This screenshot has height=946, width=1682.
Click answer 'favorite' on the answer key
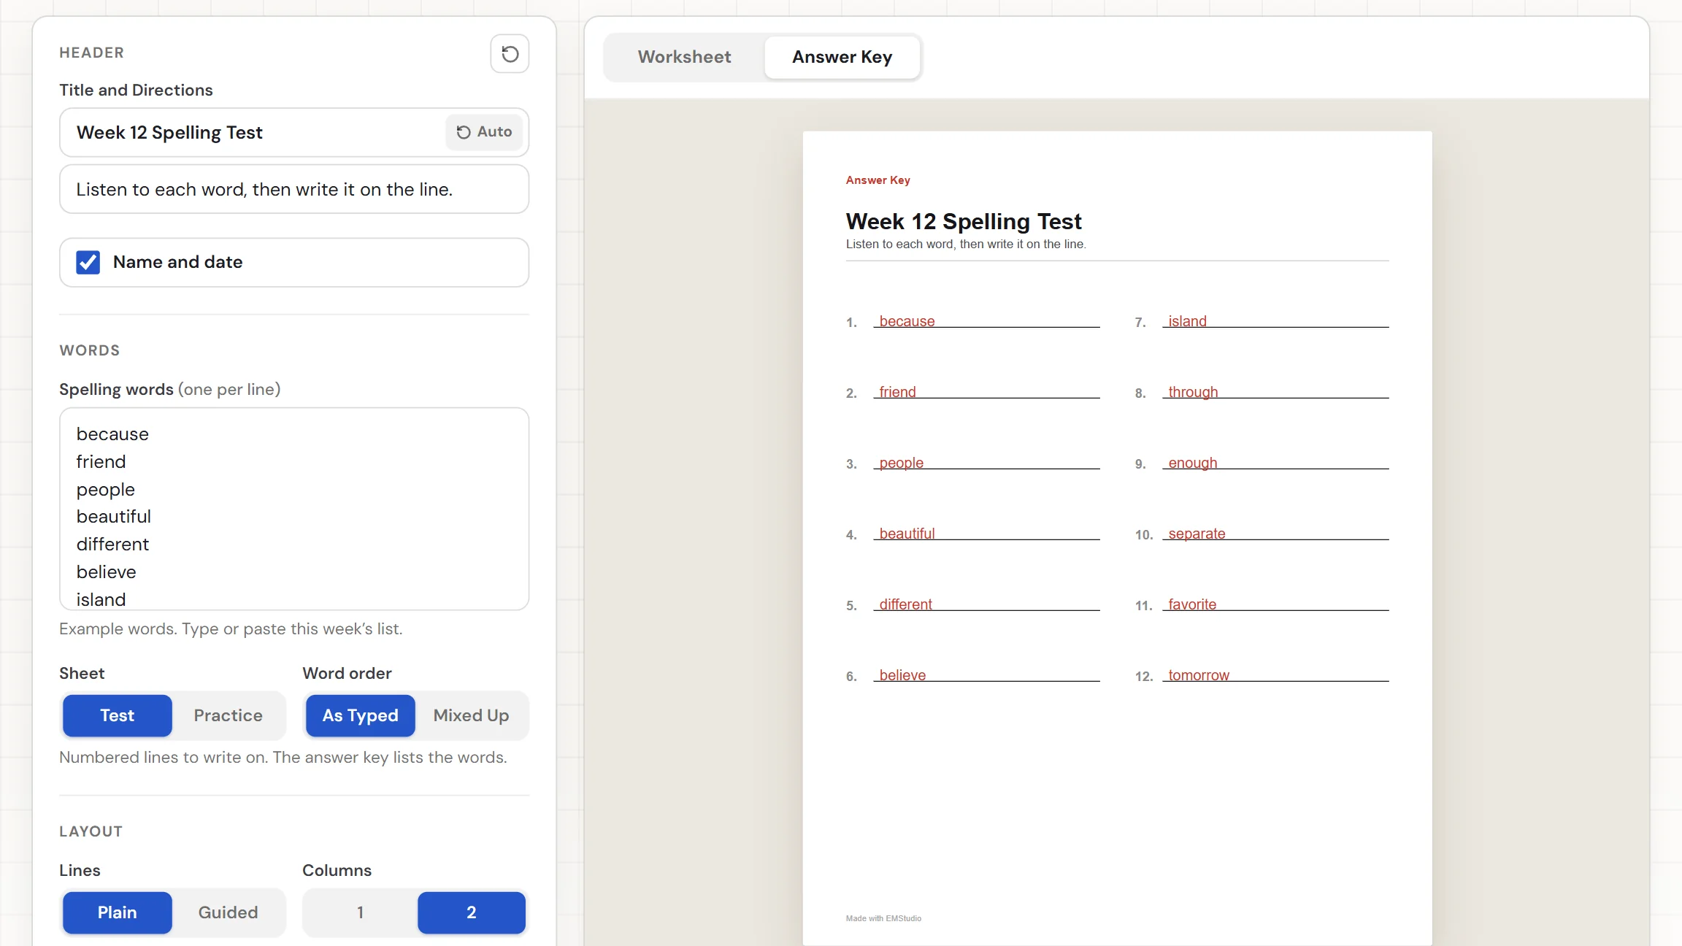pyautogui.click(x=1192, y=604)
